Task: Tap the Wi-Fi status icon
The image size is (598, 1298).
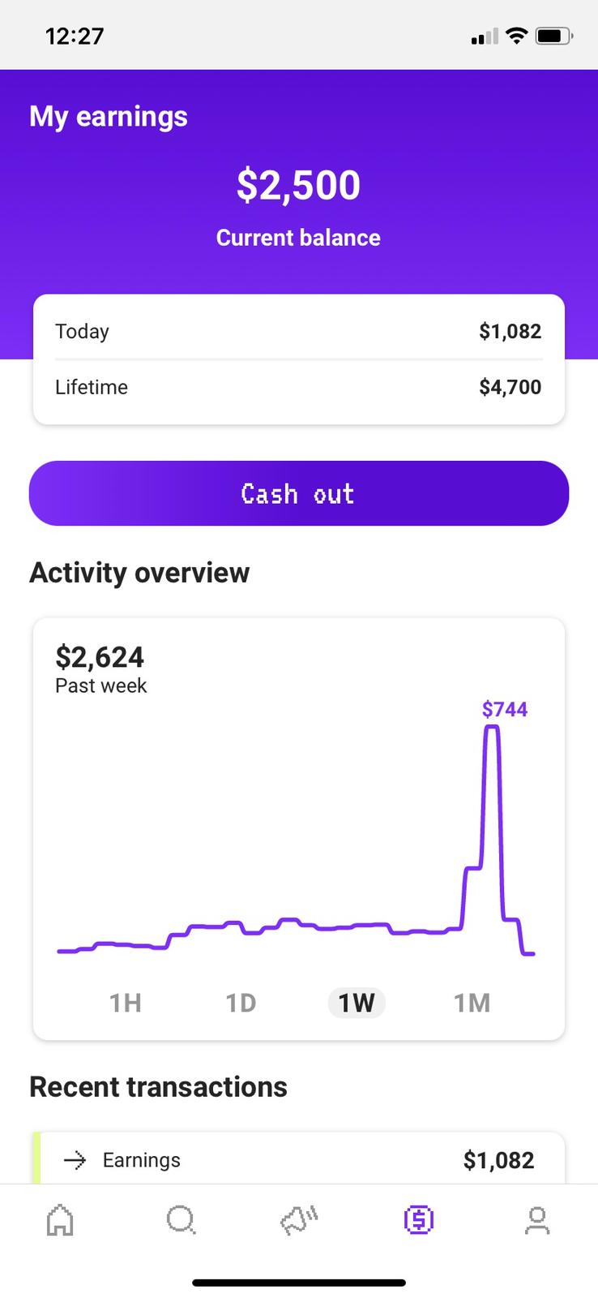Action: coord(515,36)
